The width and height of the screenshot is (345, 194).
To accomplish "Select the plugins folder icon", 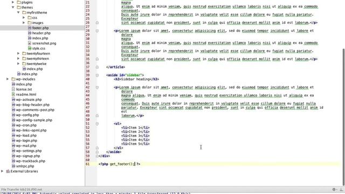I will (x=19, y=2).
